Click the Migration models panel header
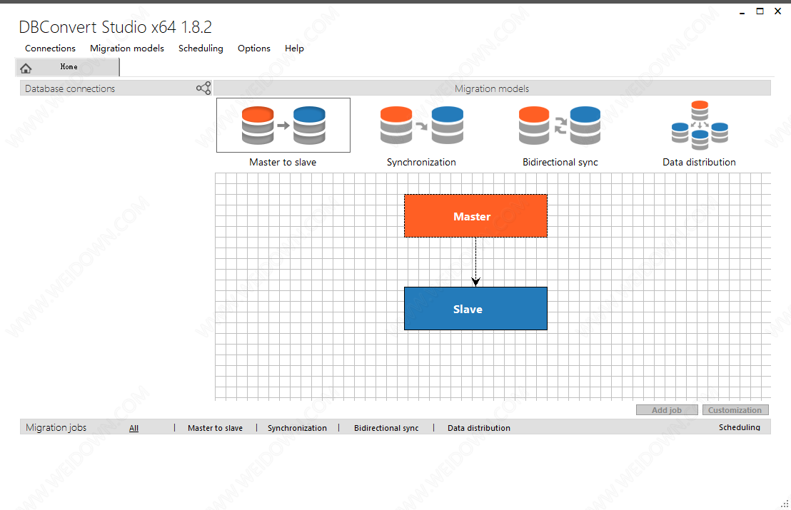This screenshot has height=510, width=791. pos(492,88)
